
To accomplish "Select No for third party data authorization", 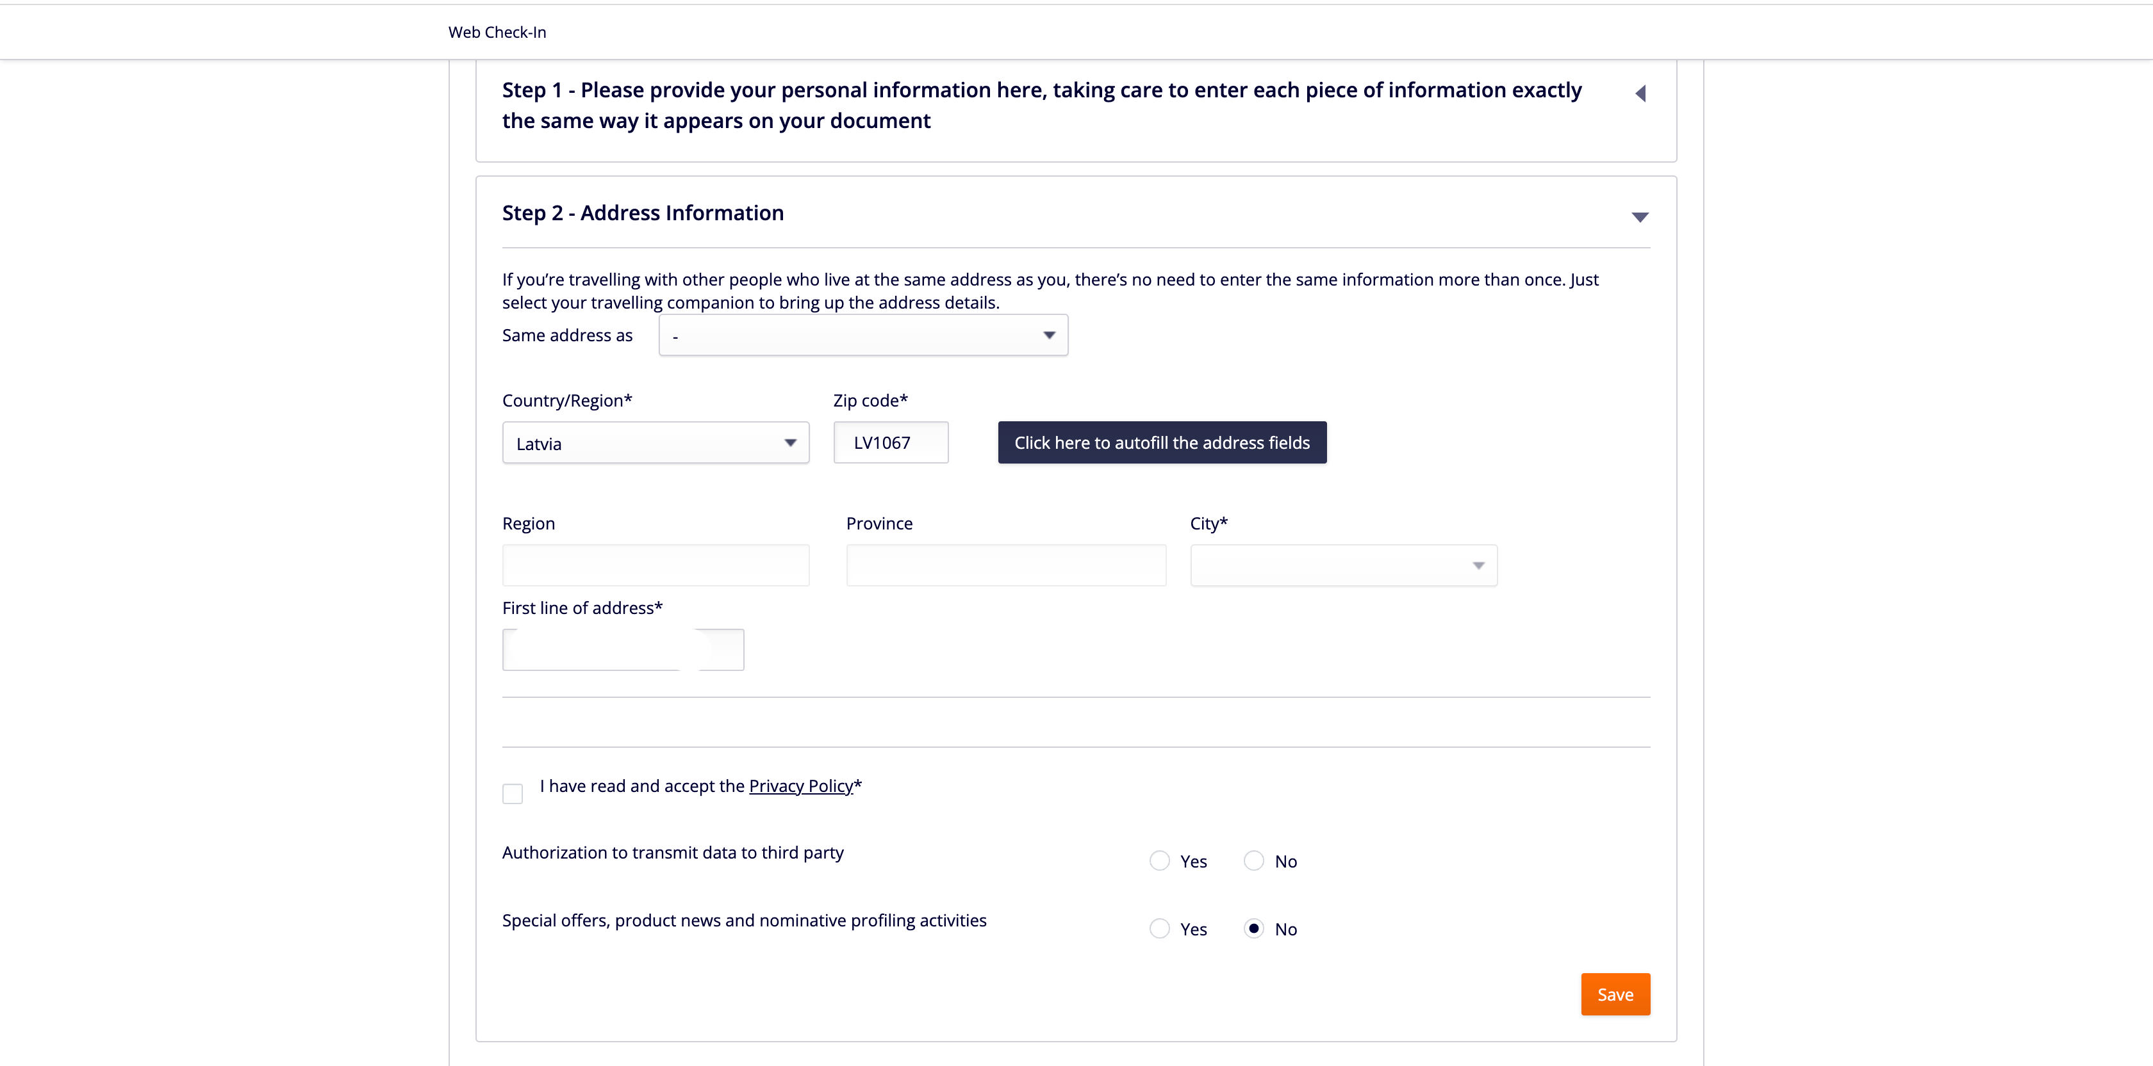I will (x=1254, y=860).
